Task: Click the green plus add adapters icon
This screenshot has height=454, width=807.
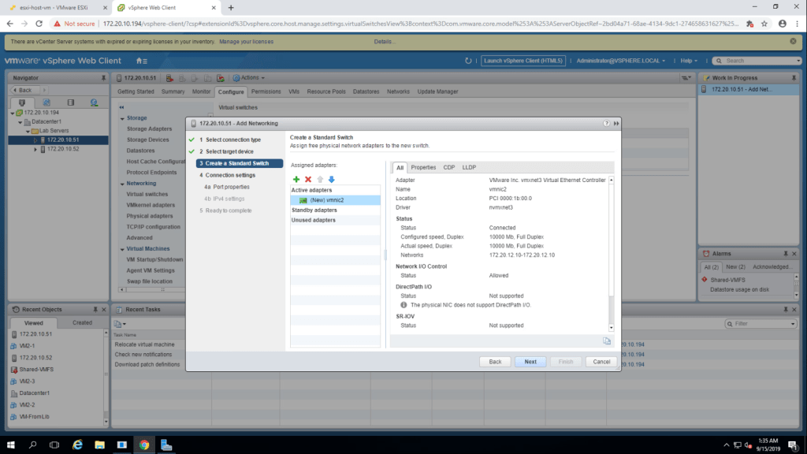Action: tap(296, 179)
